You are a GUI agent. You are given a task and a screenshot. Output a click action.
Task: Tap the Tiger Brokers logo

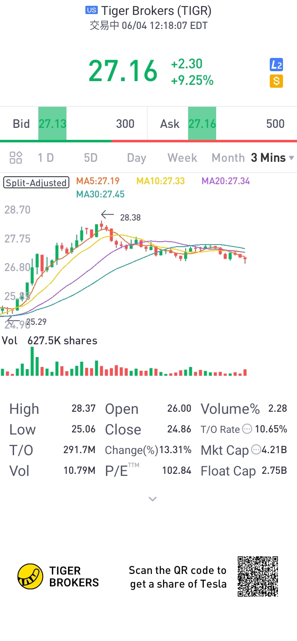58,576
